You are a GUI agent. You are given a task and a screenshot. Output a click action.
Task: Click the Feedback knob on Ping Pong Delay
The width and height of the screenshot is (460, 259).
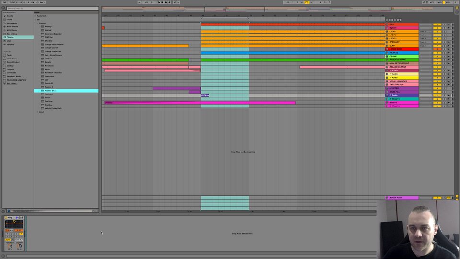pyautogui.click(x=10, y=246)
